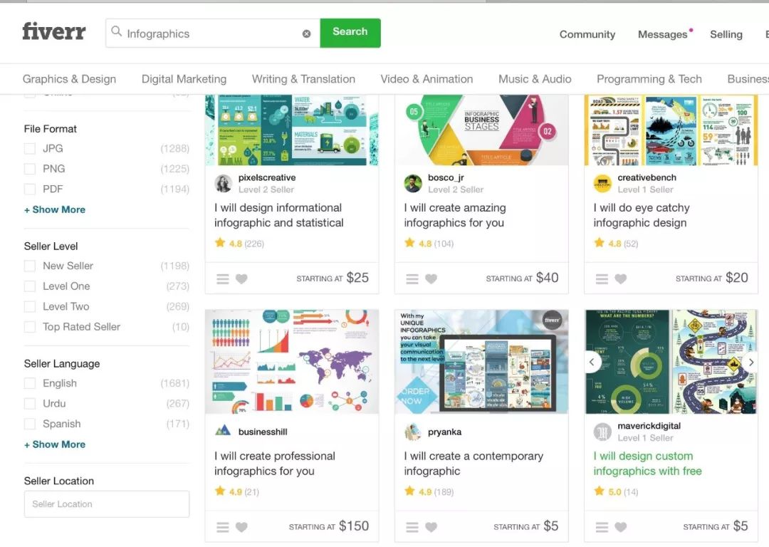Click the maverickdigital avatar
Viewport: 769px width, 547px height.
tap(602, 432)
